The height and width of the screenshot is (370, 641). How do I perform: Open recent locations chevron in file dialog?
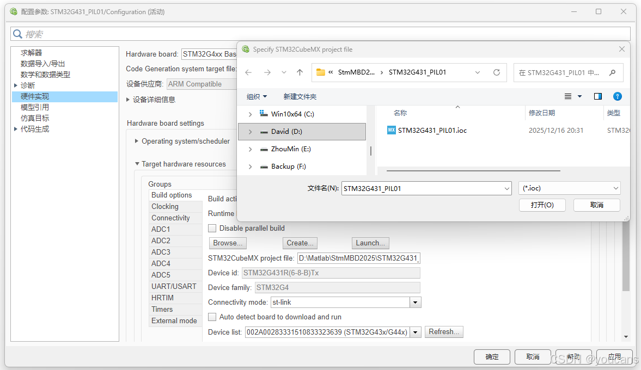(284, 72)
